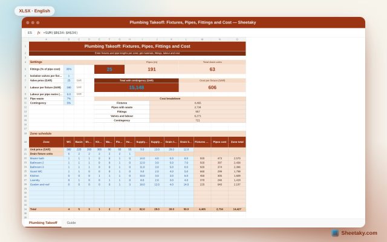Select the Garden and roof pipes cost 640
The image size is (387, 242).
[220, 185]
